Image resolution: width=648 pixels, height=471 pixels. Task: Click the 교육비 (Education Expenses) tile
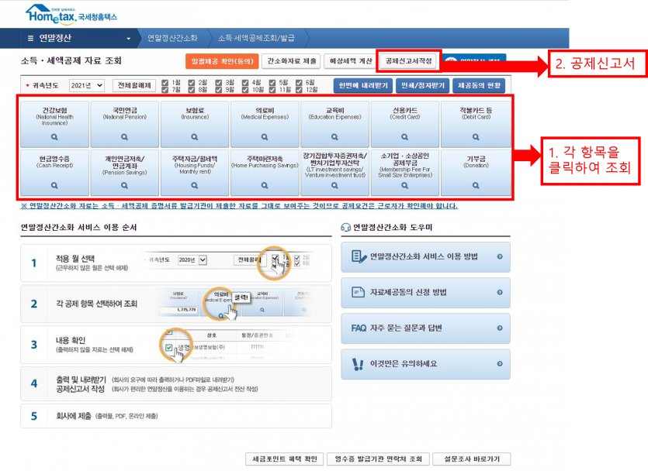tap(334, 124)
